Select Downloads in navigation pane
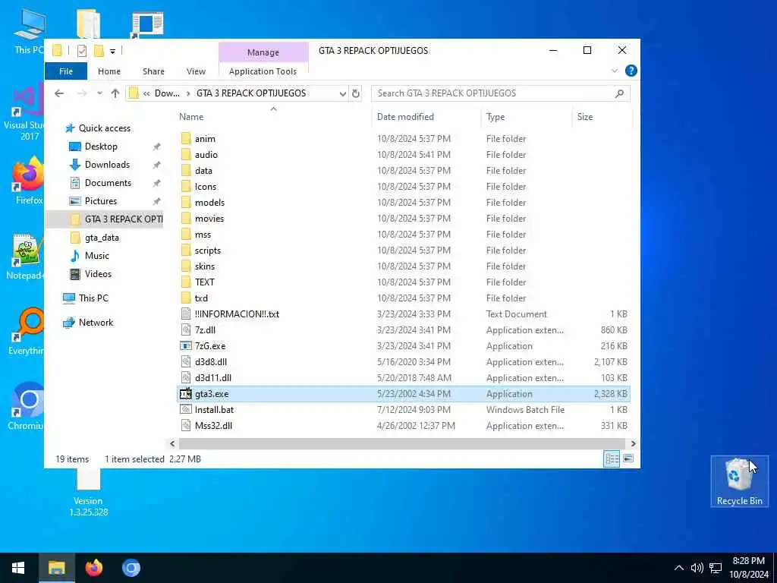777x583 pixels. pyautogui.click(x=107, y=165)
